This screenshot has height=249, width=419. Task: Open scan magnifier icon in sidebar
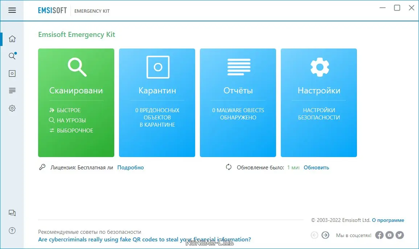[12, 56]
